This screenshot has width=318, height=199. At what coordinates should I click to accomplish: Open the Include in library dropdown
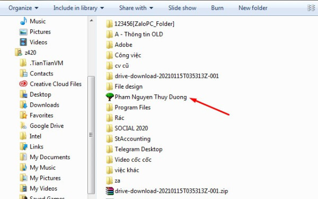pyautogui.click(x=78, y=8)
